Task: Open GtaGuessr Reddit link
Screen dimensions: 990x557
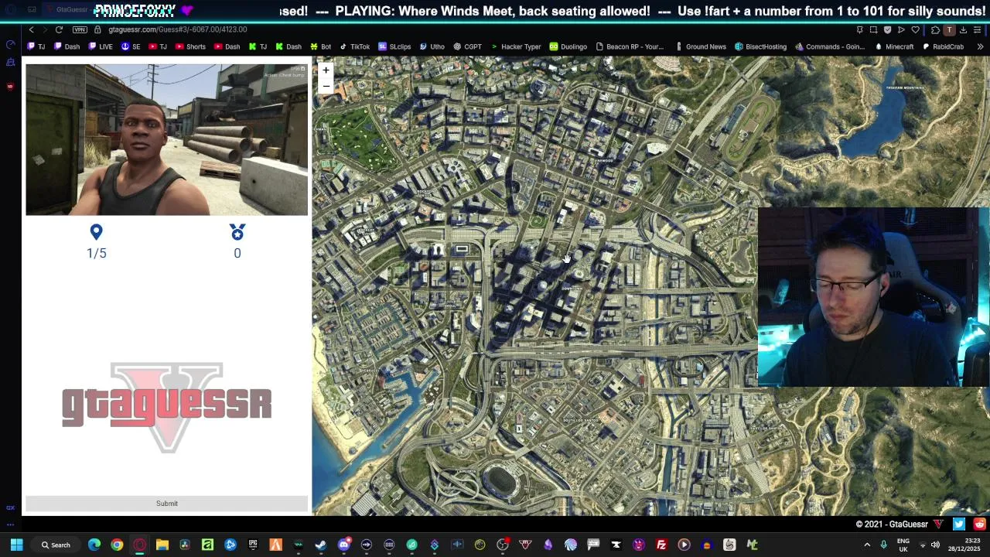Action: click(979, 524)
